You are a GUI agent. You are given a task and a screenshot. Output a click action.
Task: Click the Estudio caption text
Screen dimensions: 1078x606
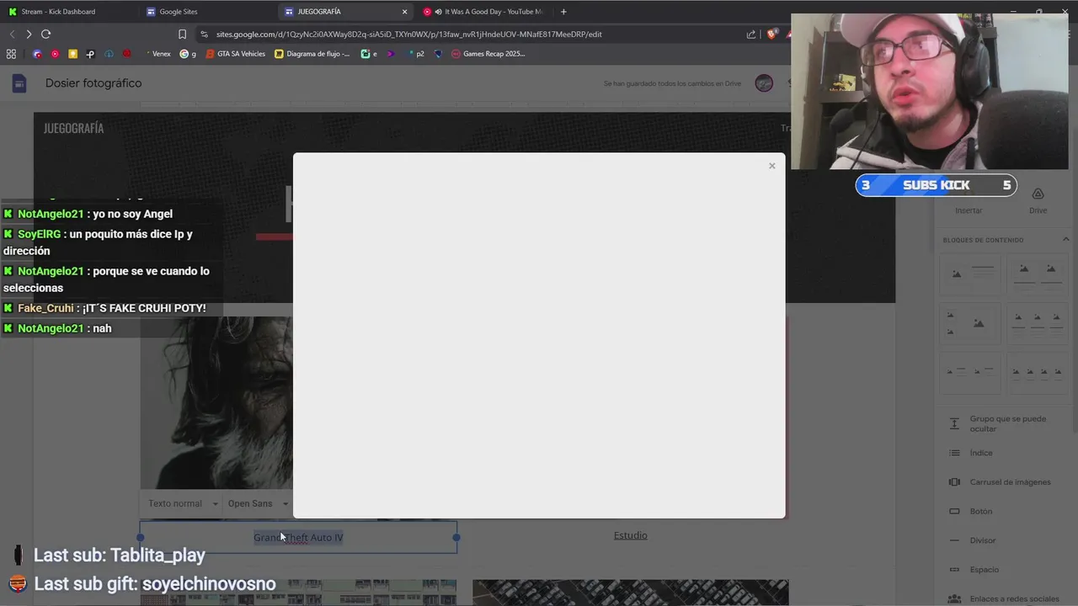pyautogui.click(x=630, y=535)
